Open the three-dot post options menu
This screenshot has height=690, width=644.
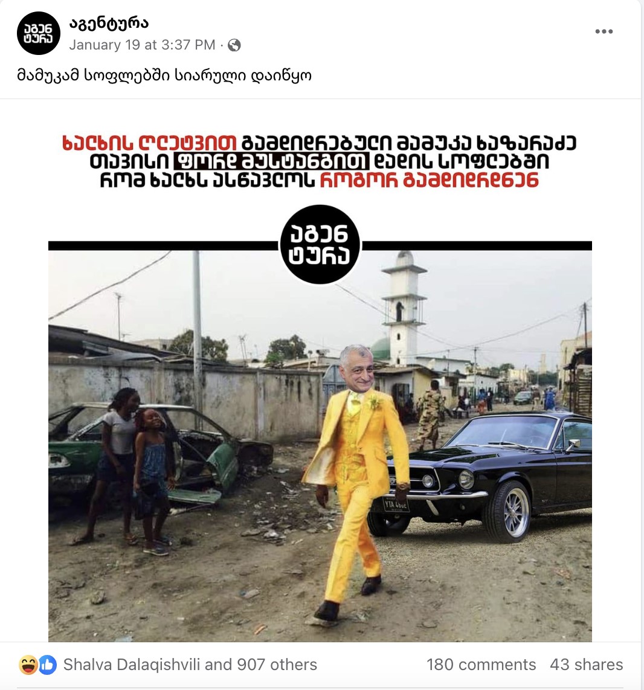click(x=604, y=31)
